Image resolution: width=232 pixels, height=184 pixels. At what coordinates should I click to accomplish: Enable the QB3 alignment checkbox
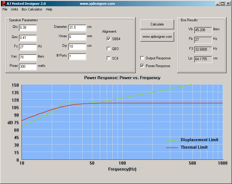click(109, 49)
